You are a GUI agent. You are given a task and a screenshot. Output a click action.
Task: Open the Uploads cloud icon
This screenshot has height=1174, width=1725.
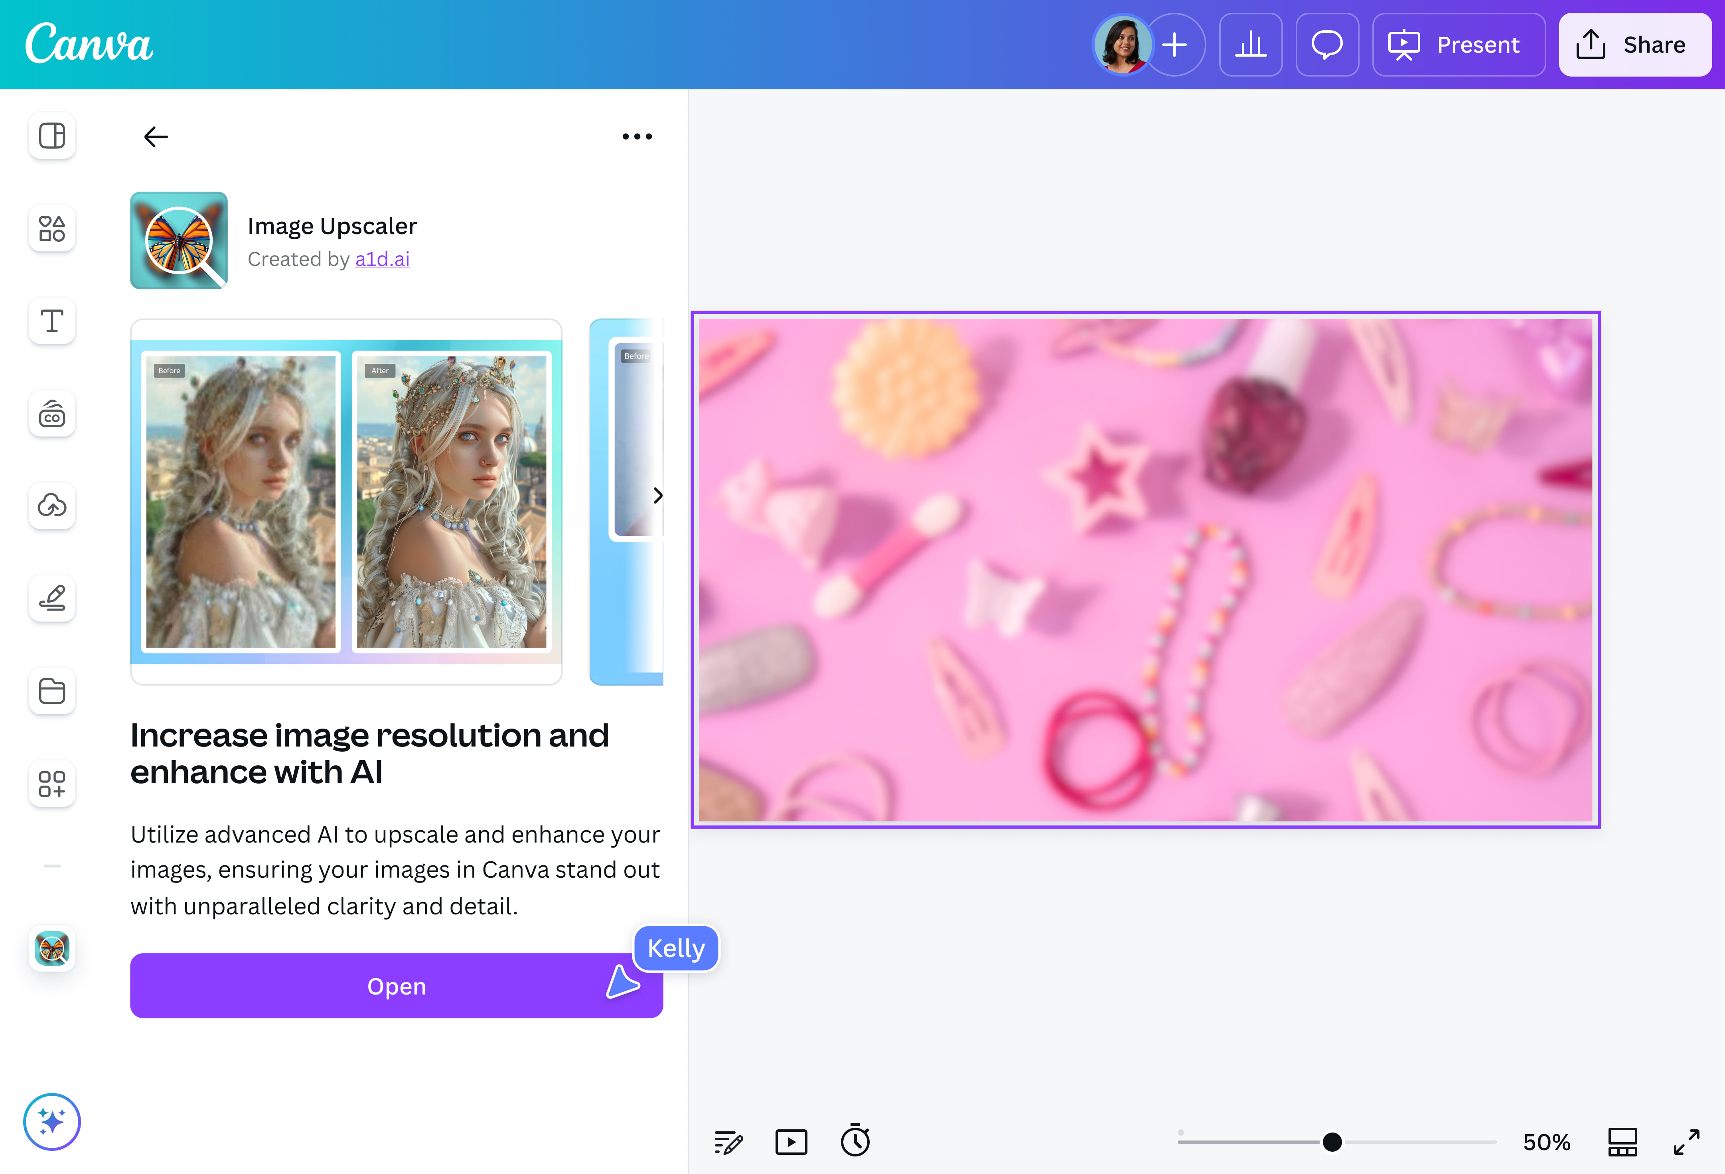click(52, 505)
